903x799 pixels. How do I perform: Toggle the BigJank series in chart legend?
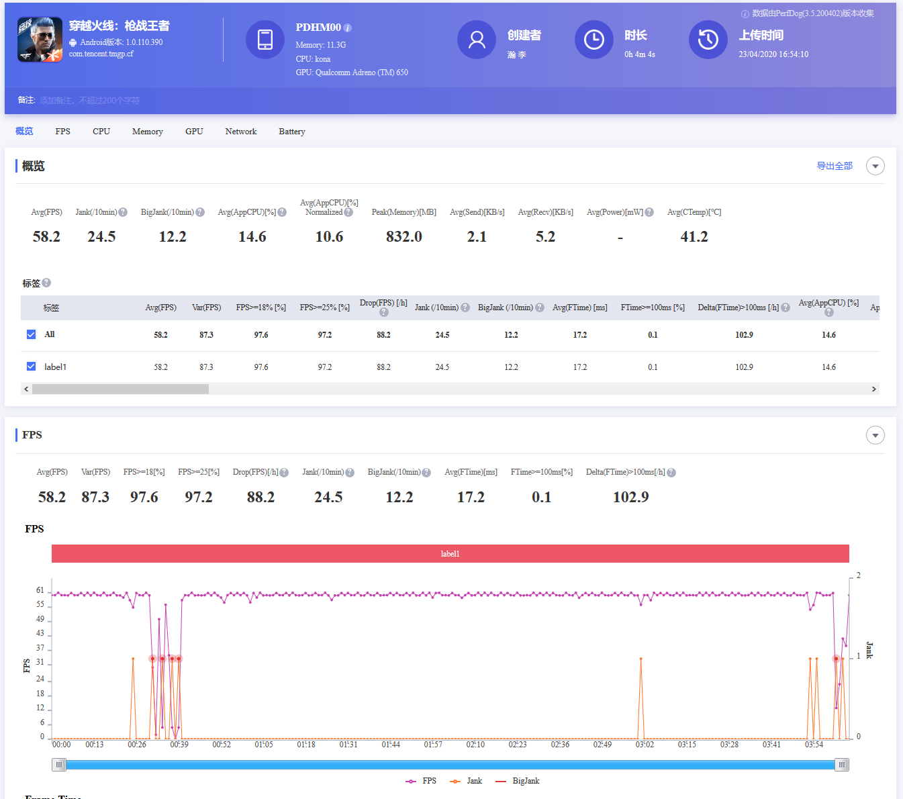tap(518, 781)
